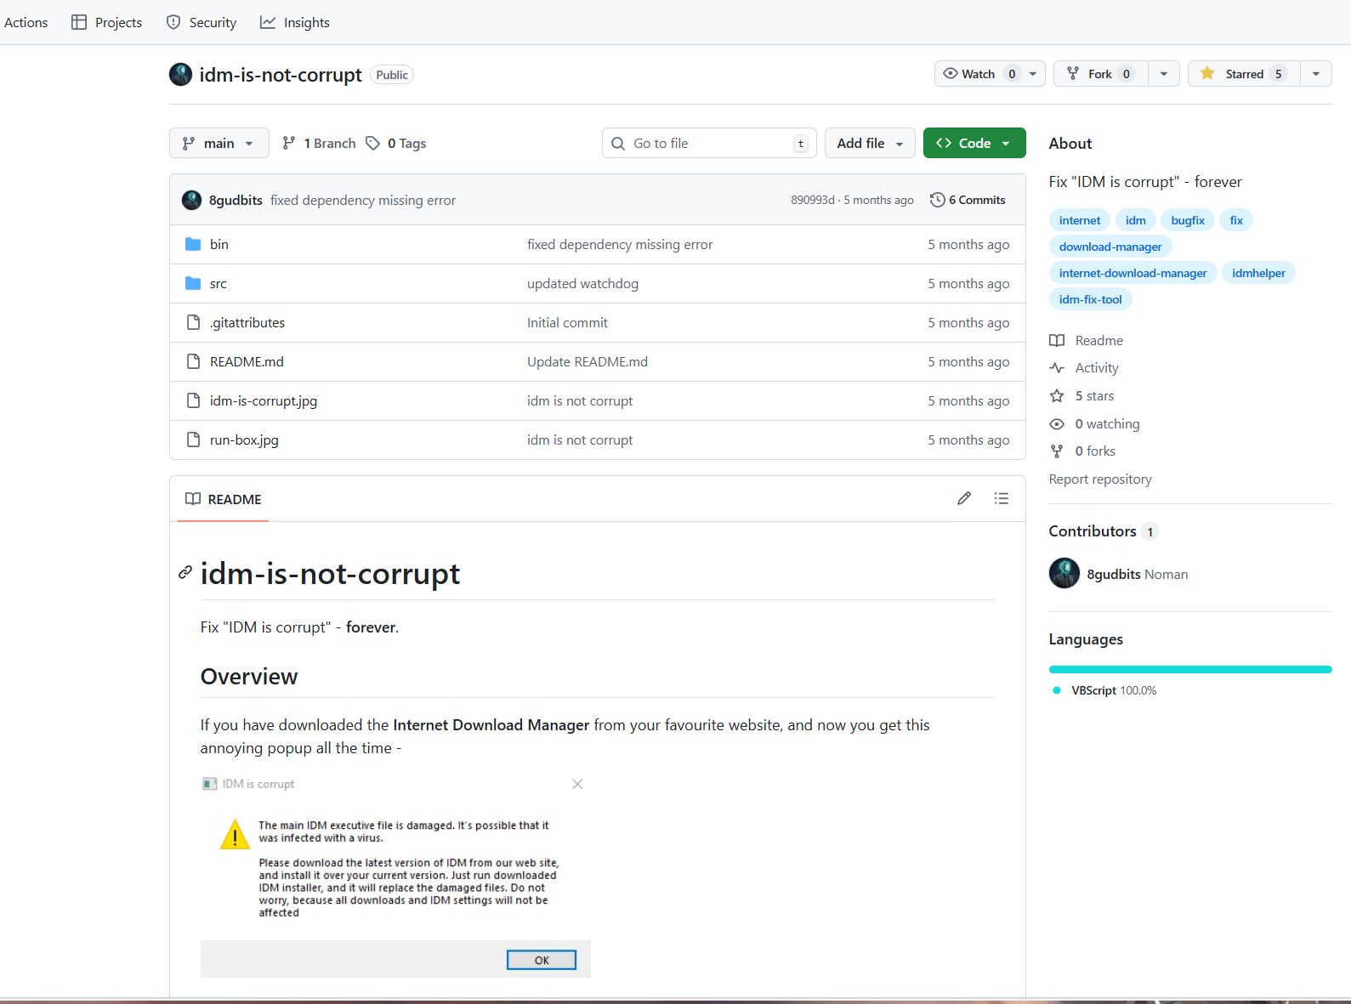Click the file icon beside run-box.jpg
The image size is (1351, 1004).
click(193, 440)
